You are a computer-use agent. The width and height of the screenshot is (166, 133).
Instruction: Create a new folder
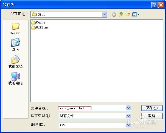(128, 14)
